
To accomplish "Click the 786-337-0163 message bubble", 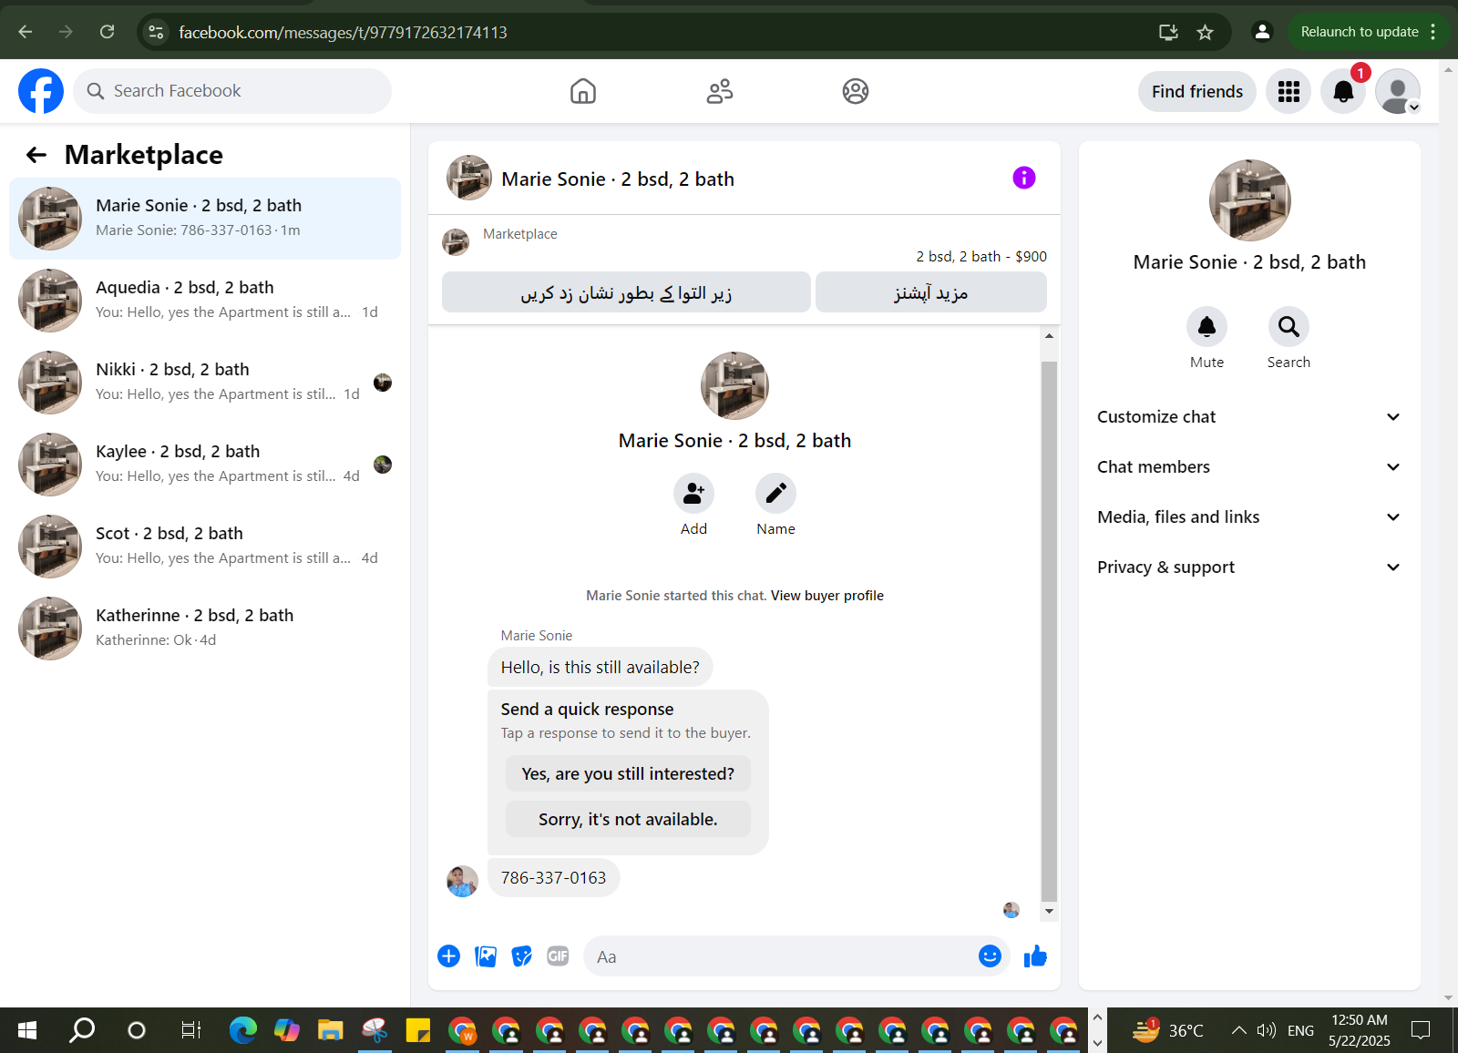I will click(553, 878).
